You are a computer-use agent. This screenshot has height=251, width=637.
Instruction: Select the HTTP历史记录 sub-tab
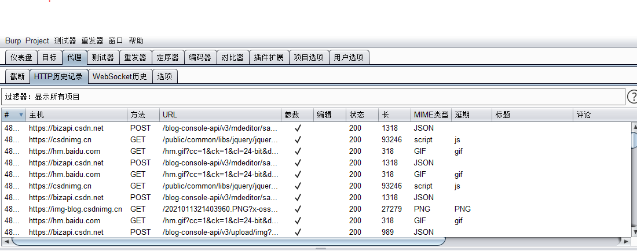58,76
